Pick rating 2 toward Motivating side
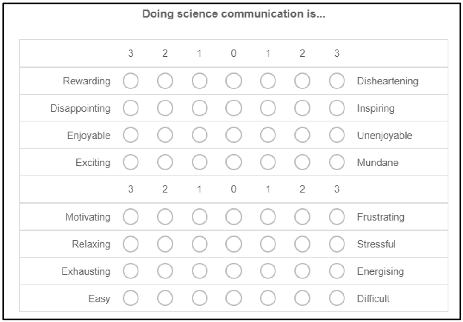Viewport: 463px width, 322px height. pos(165,217)
